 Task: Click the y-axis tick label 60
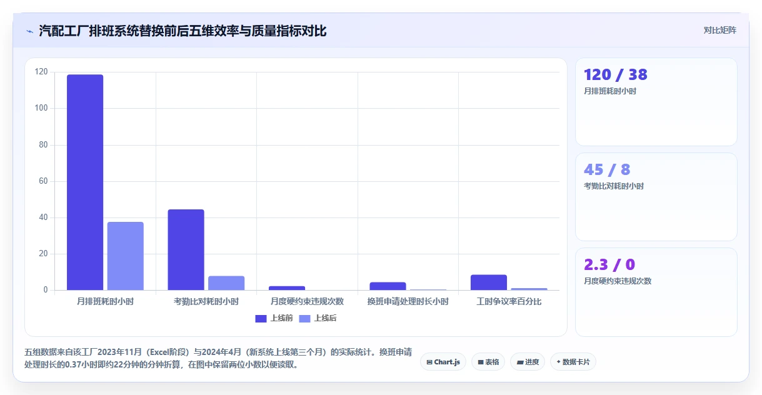point(43,181)
